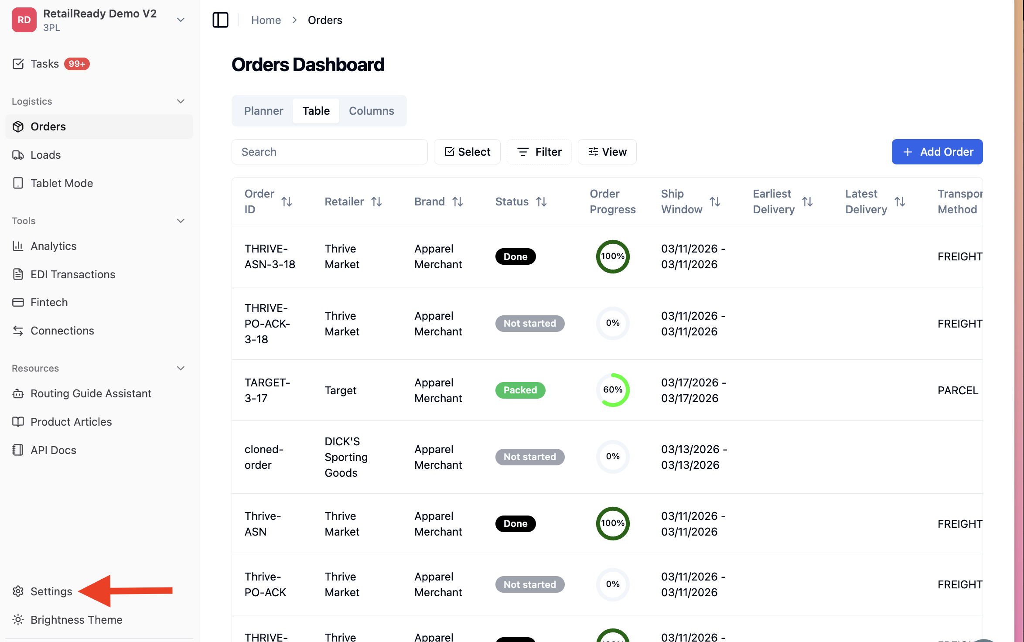Click the Add Order button
This screenshot has height=642, width=1024.
(937, 152)
